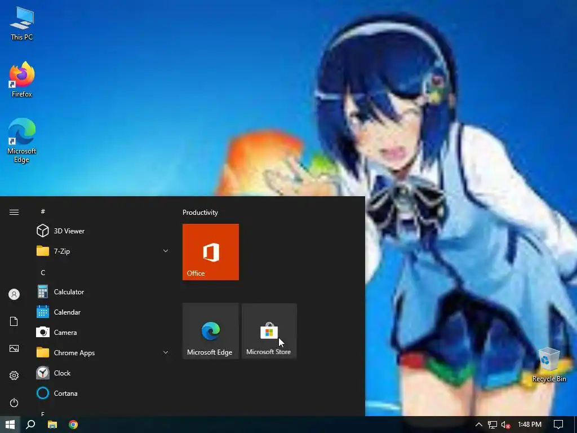577x433 pixels.
Task: Open File Explorer from the taskbar
Action: click(52, 425)
